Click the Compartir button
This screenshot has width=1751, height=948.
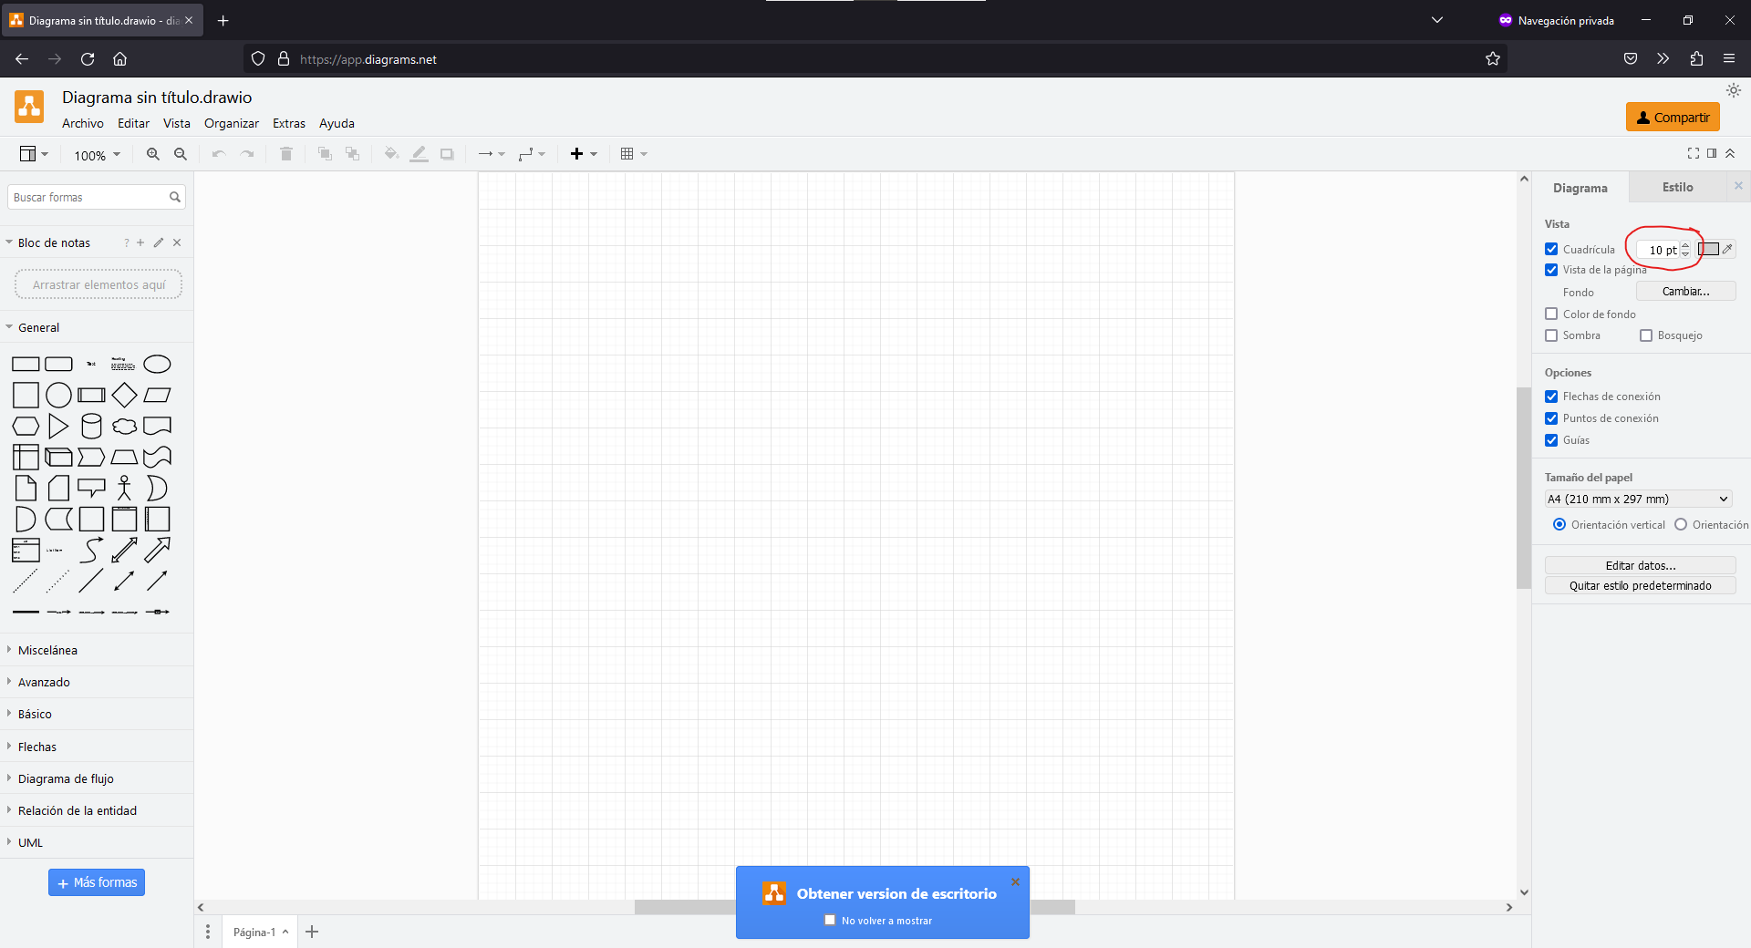[1673, 117]
